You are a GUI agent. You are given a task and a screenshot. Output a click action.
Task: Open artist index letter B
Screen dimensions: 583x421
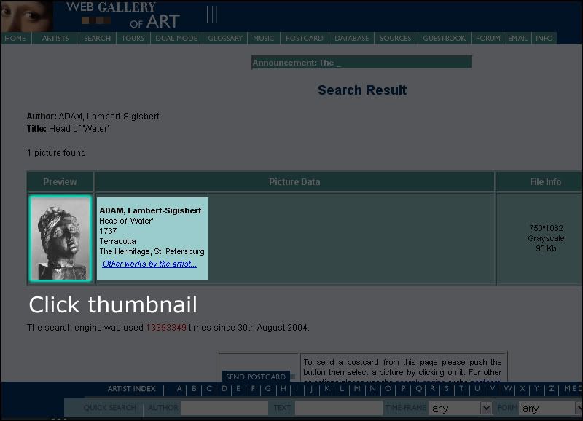[194, 389]
